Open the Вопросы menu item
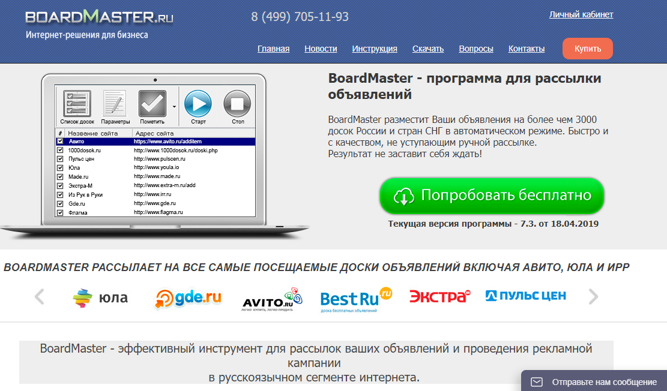This screenshot has width=667, height=391. pos(476,49)
